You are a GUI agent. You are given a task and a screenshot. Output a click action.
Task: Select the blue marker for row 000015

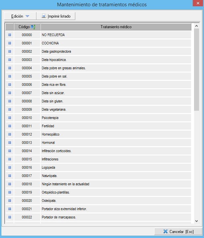10,159
